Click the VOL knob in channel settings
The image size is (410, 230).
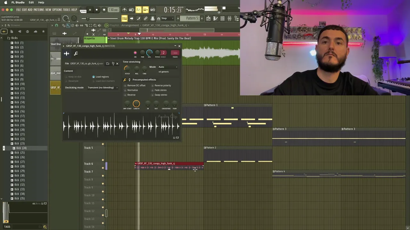click(149, 52)
